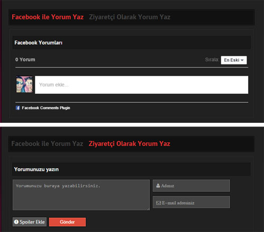Click inside the Adınız name field
The image size is (264, 232).
pyautogui.click(x=191, y=186)
